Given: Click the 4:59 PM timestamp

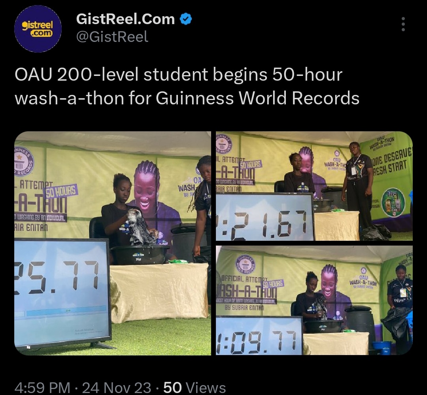Looking at the screenshot, I should (x=42, y=387).
